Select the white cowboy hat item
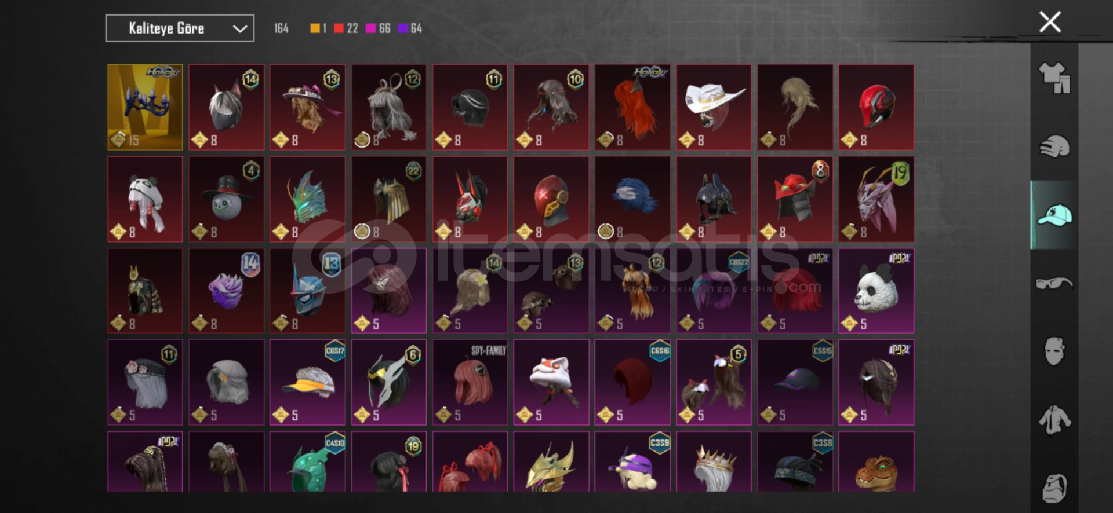The image size is (1113, 513). [714, 107]
